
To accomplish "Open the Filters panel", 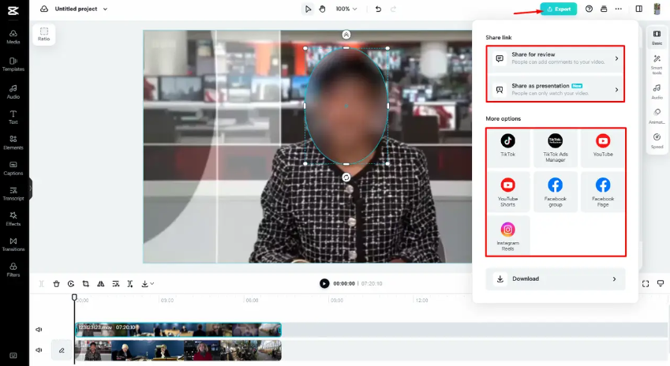I will 13,270.
